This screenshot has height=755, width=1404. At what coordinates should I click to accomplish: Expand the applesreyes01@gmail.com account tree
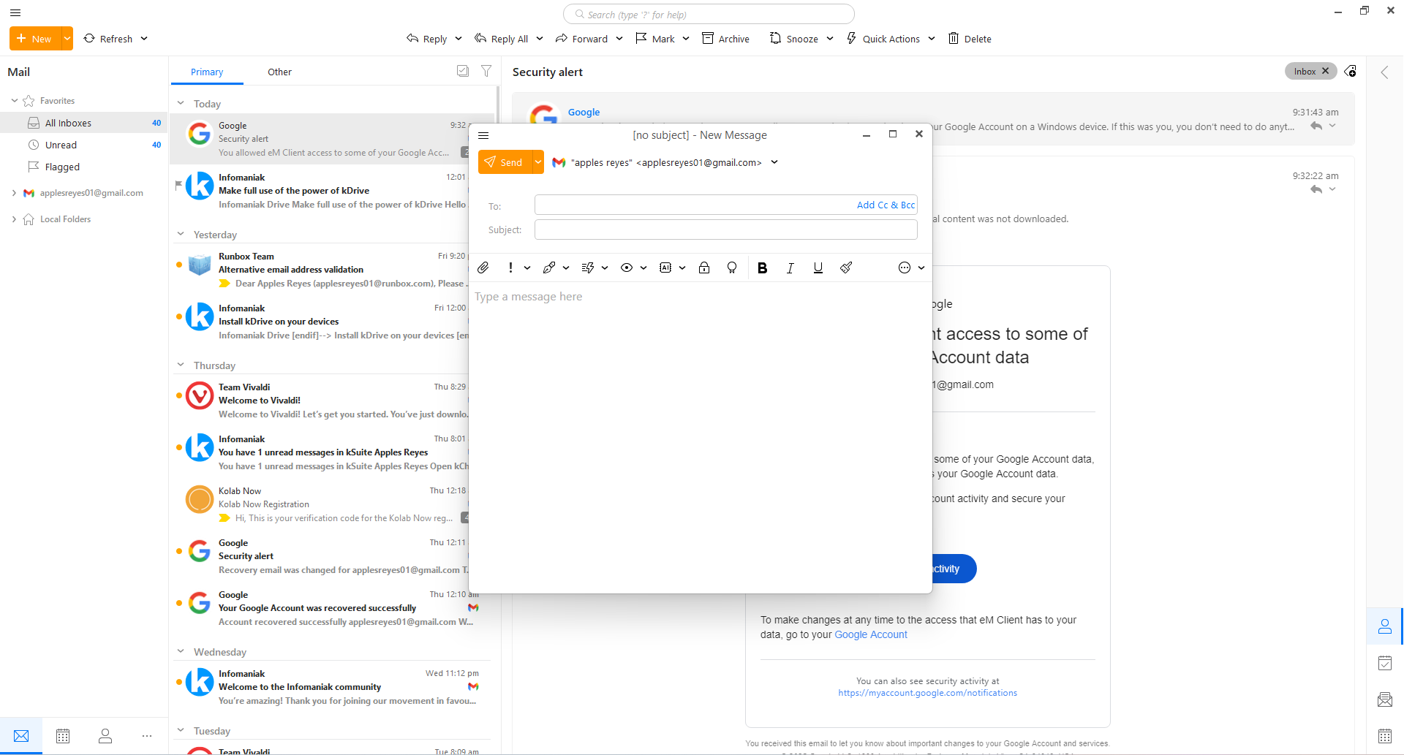pos(14,193)
